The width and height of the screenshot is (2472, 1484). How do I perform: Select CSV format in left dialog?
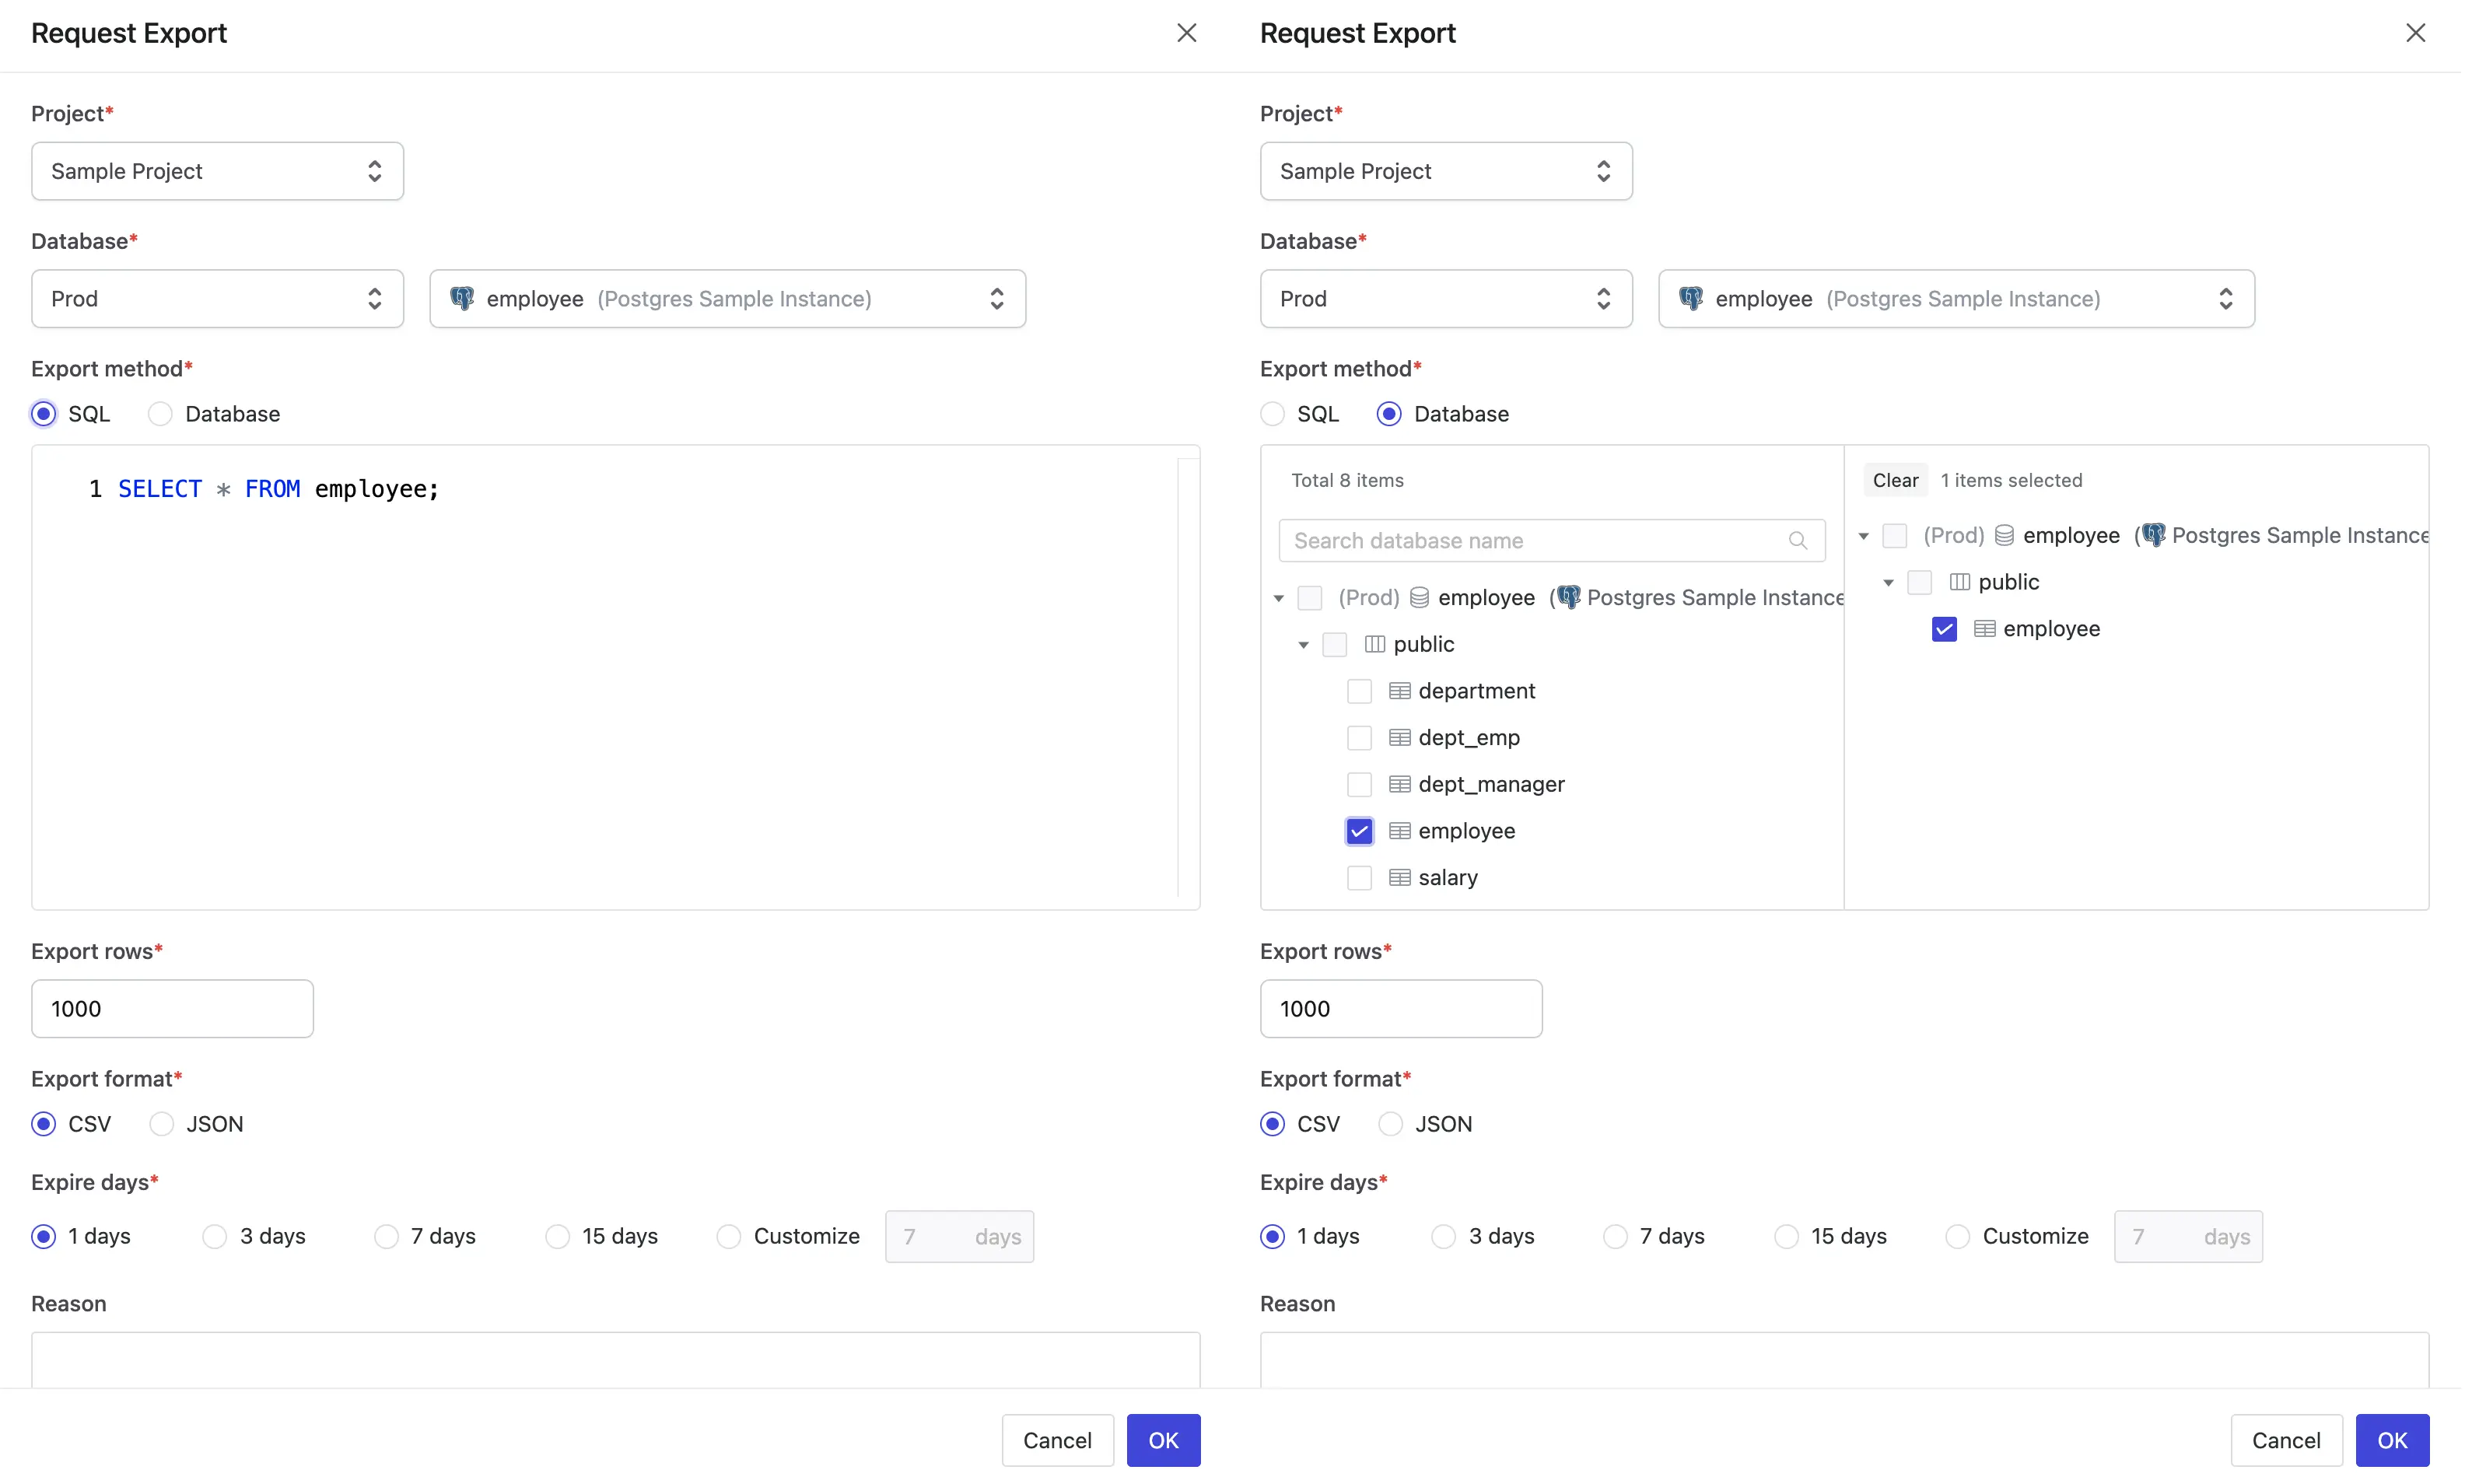point(44,1124)
